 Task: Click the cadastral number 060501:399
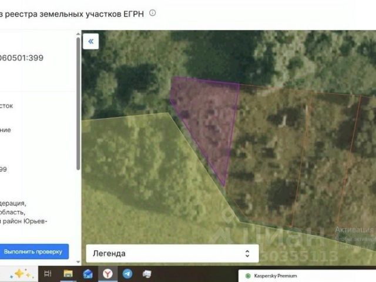click(22, 58)
